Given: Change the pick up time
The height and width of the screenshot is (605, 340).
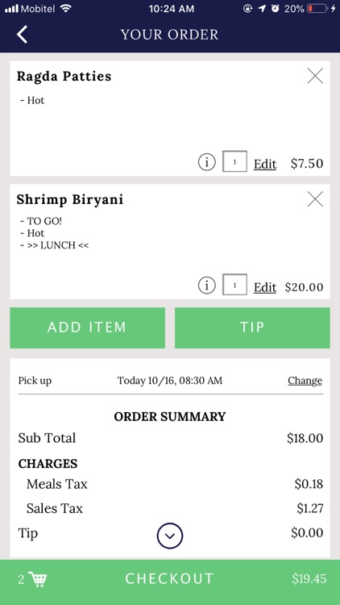Looking at the screenshot, I should coord(305,381).
